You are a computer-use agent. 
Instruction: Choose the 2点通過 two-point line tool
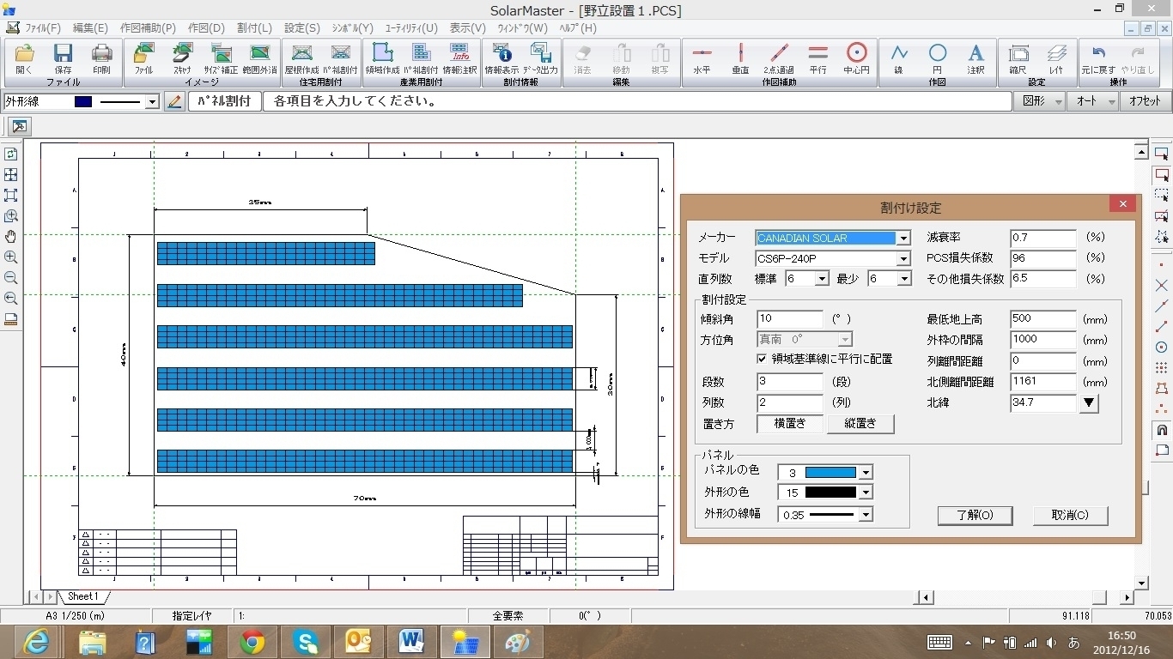pyautogui.click(x=779, y=57)
